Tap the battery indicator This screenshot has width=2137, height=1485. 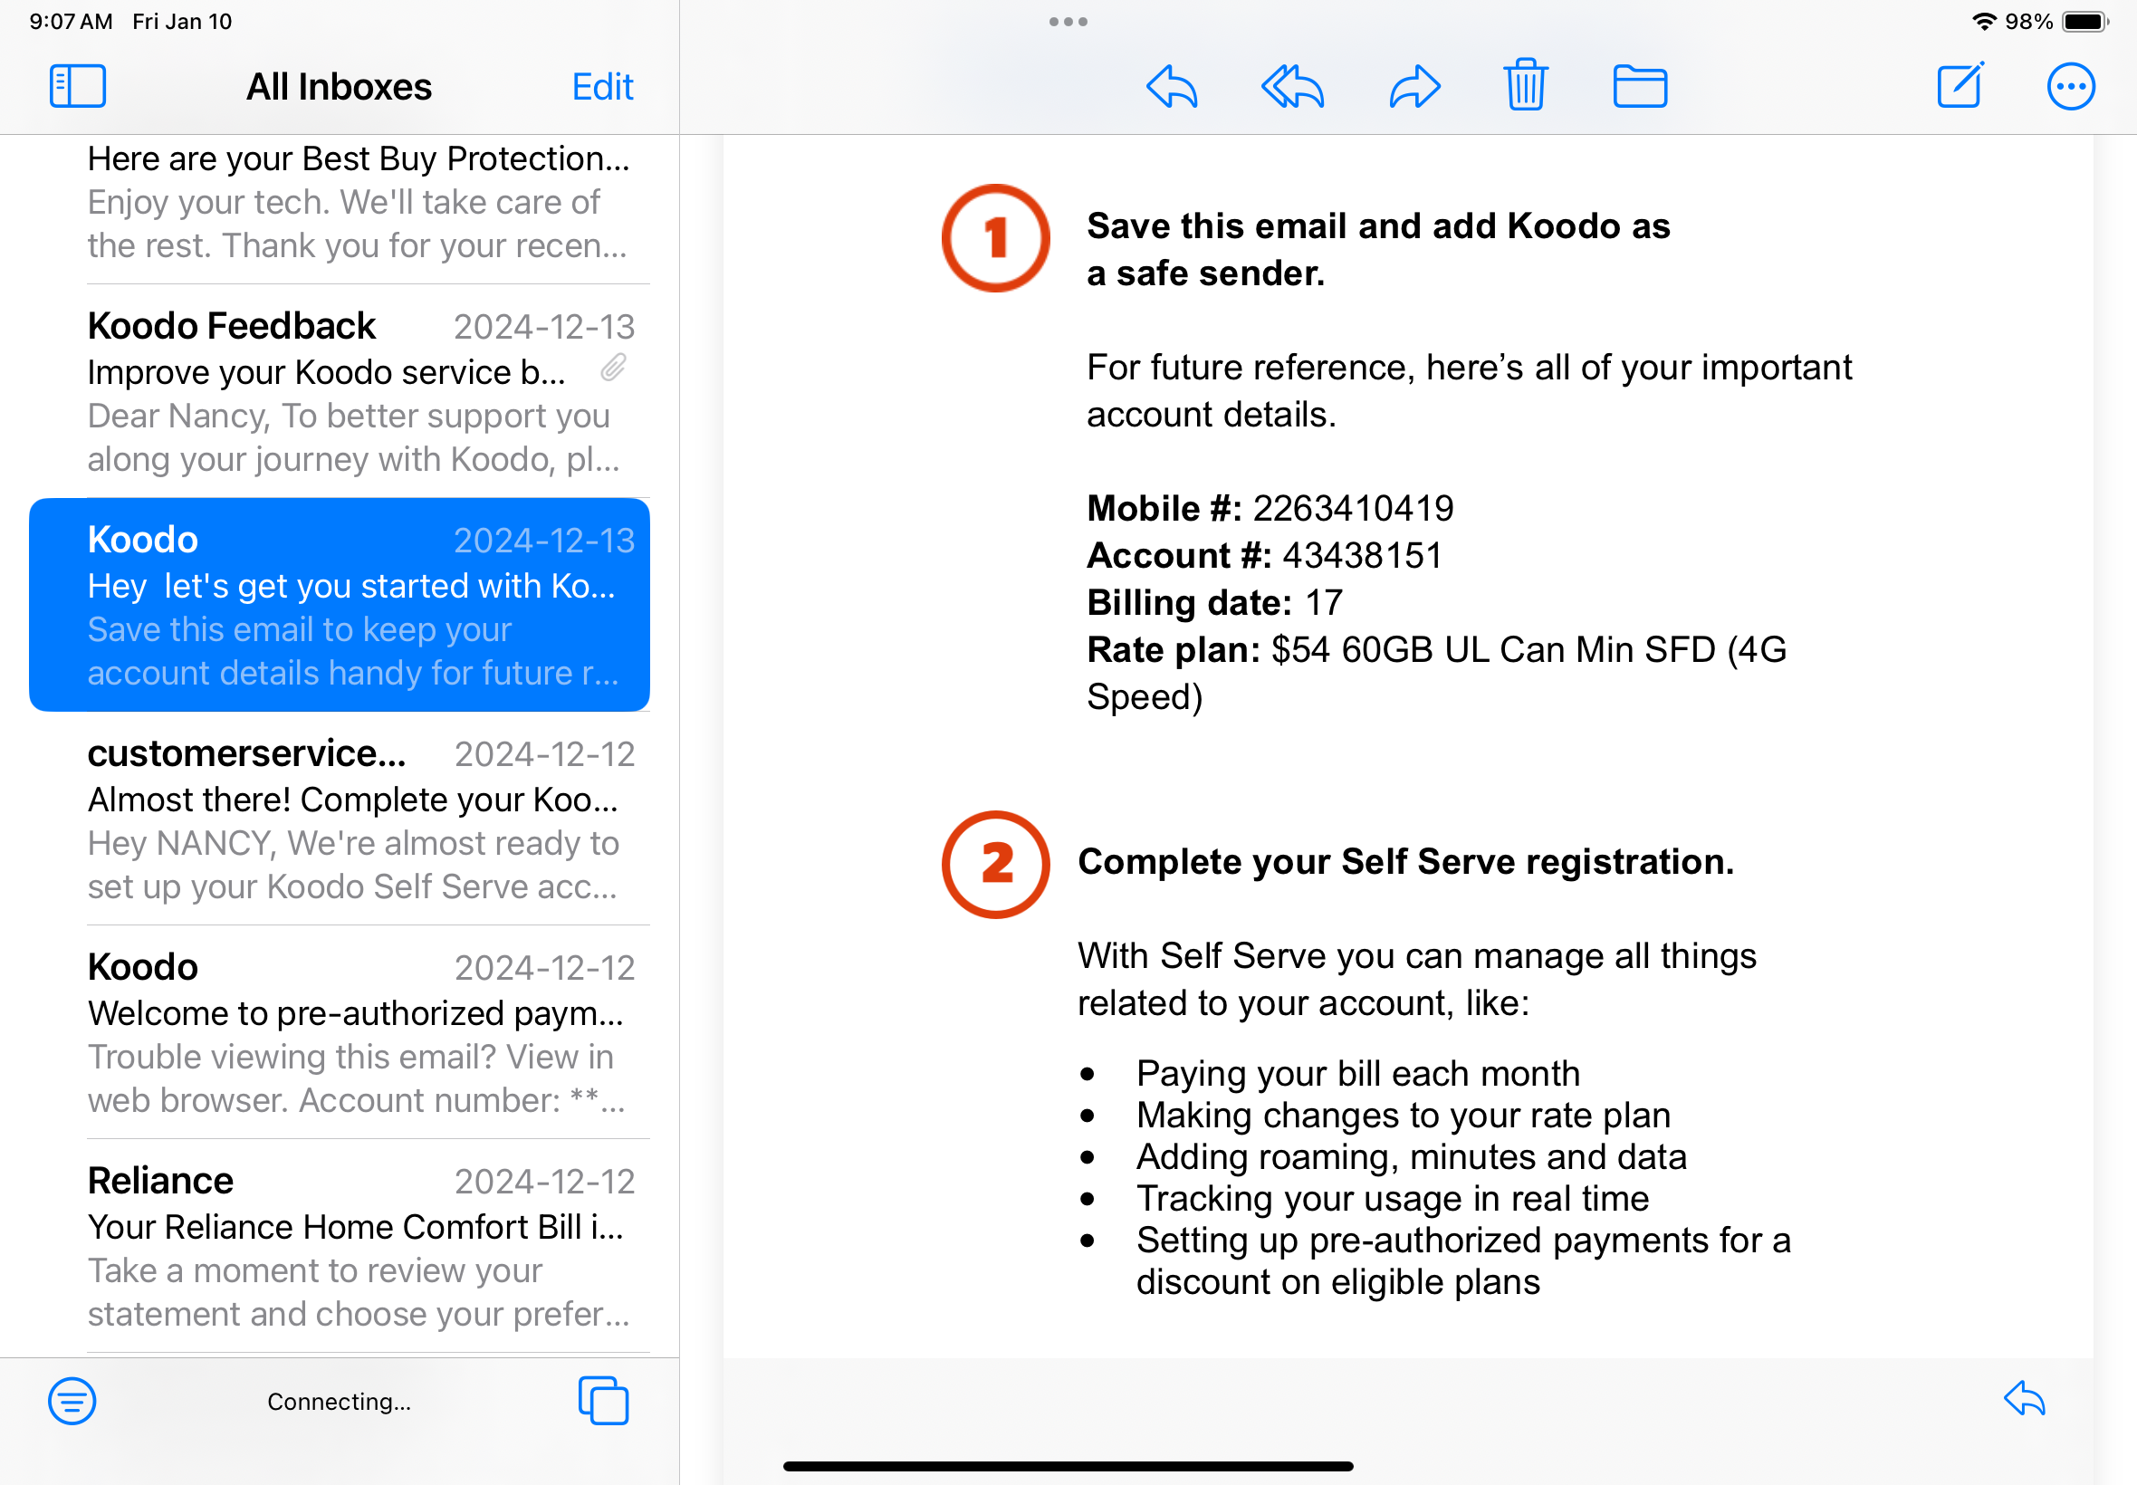pos(2084,22)
